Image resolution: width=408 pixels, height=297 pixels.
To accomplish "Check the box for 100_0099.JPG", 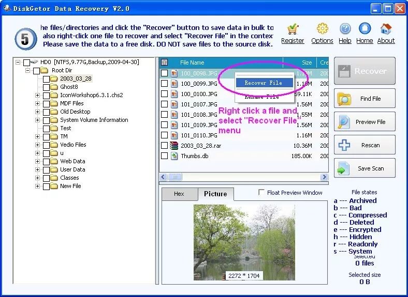I will pos(164,84).
